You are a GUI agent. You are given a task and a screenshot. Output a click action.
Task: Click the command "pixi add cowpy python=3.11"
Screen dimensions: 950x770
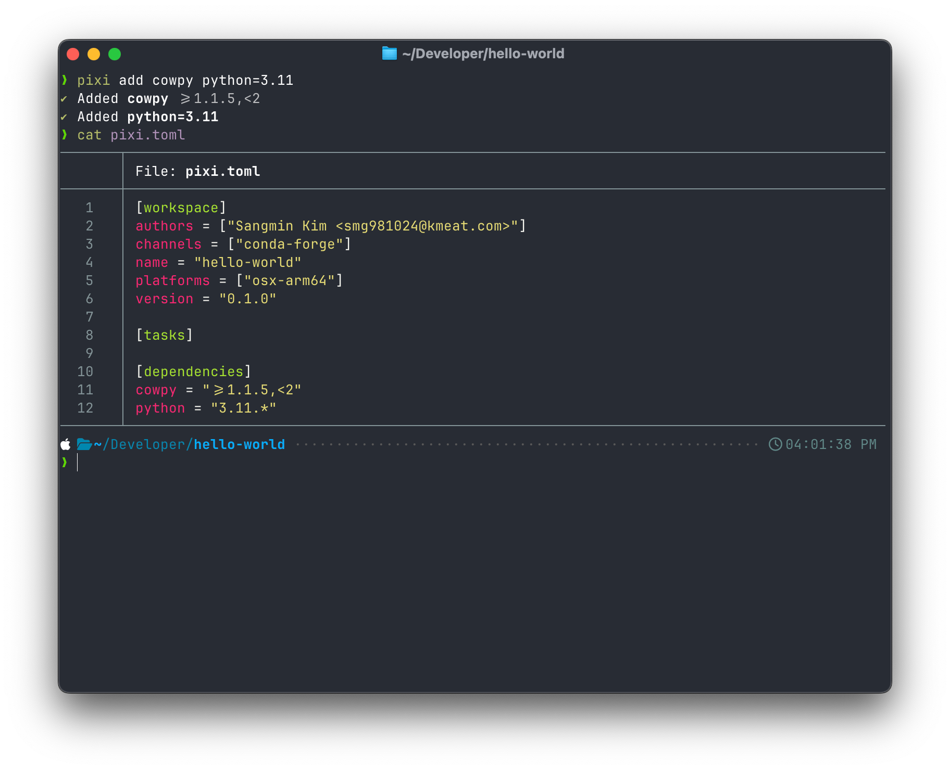[185, 81]
